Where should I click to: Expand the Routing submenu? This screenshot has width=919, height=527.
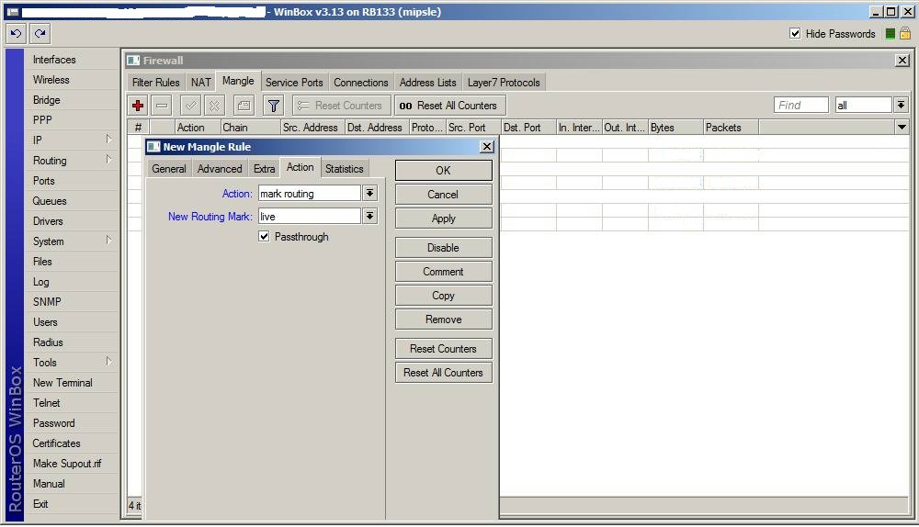[x=109, y=160]
